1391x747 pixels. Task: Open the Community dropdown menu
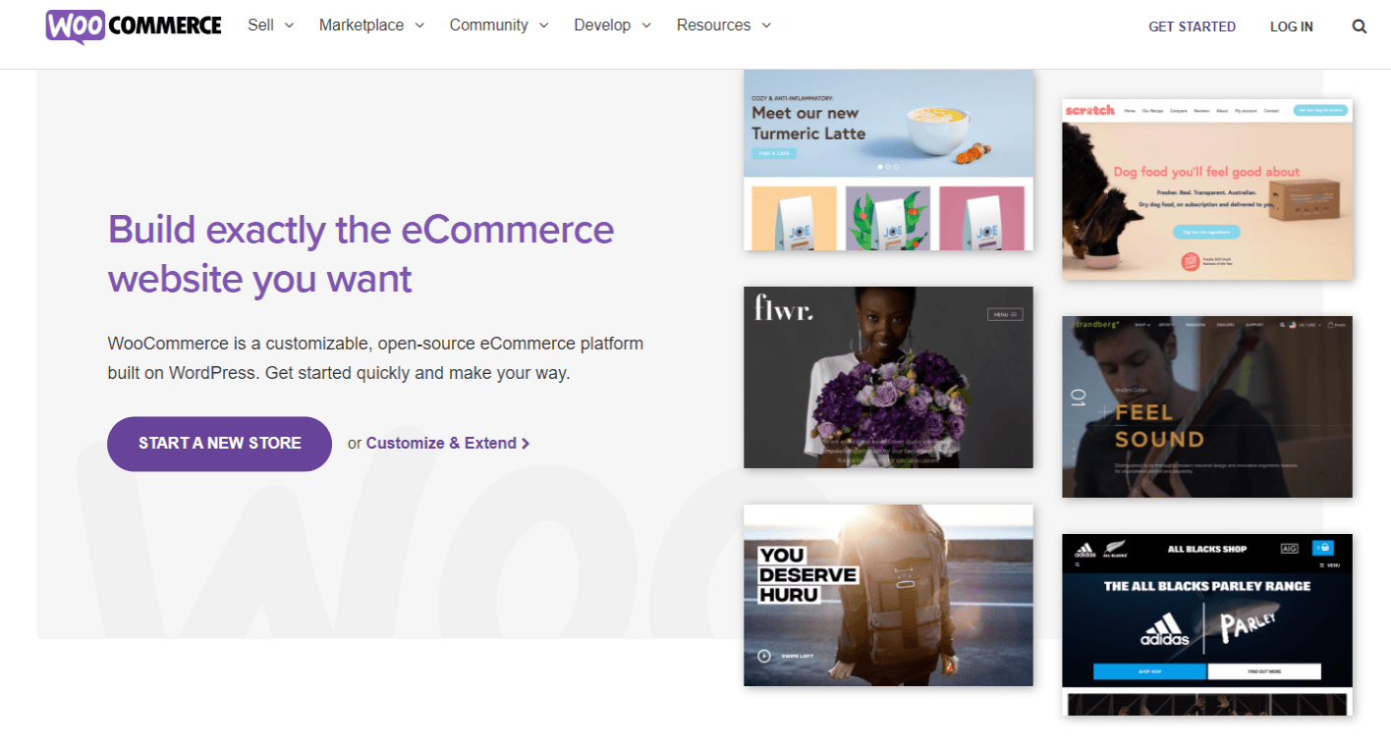(x=499, y=26)
